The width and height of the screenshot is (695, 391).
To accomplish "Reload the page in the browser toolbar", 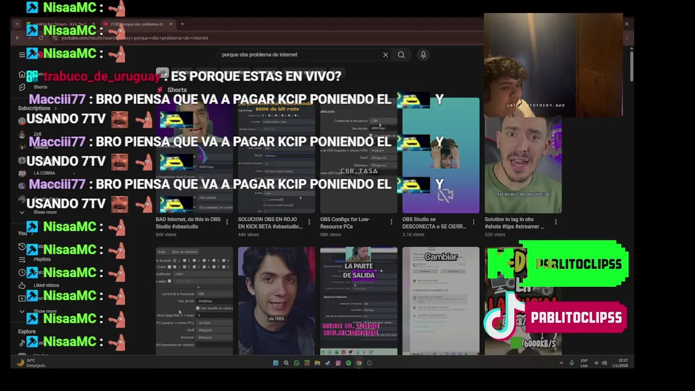I will (x=41, y=38).
